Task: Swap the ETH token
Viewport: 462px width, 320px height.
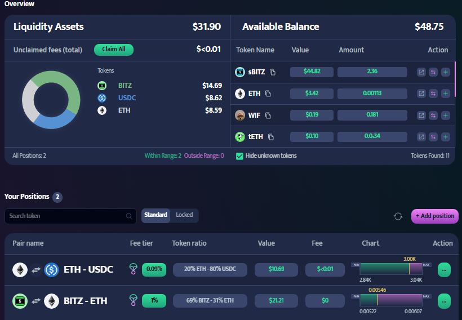Action: pyautogui.click(x=433, y=94)
